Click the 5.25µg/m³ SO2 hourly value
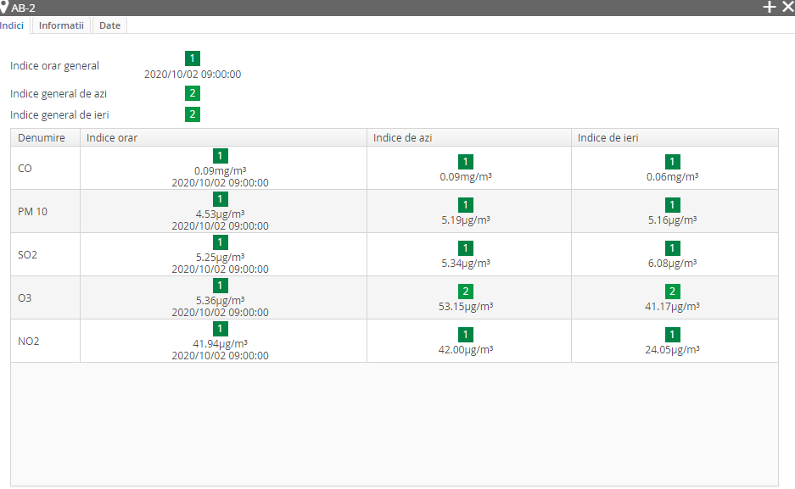The image size is (795, 489). (x=220, y=257)
